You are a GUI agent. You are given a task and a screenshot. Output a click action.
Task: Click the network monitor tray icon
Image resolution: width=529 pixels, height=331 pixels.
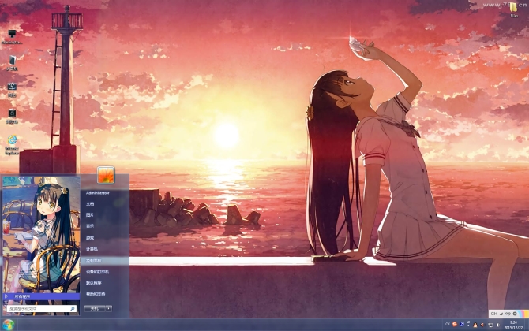coord(490,325)
